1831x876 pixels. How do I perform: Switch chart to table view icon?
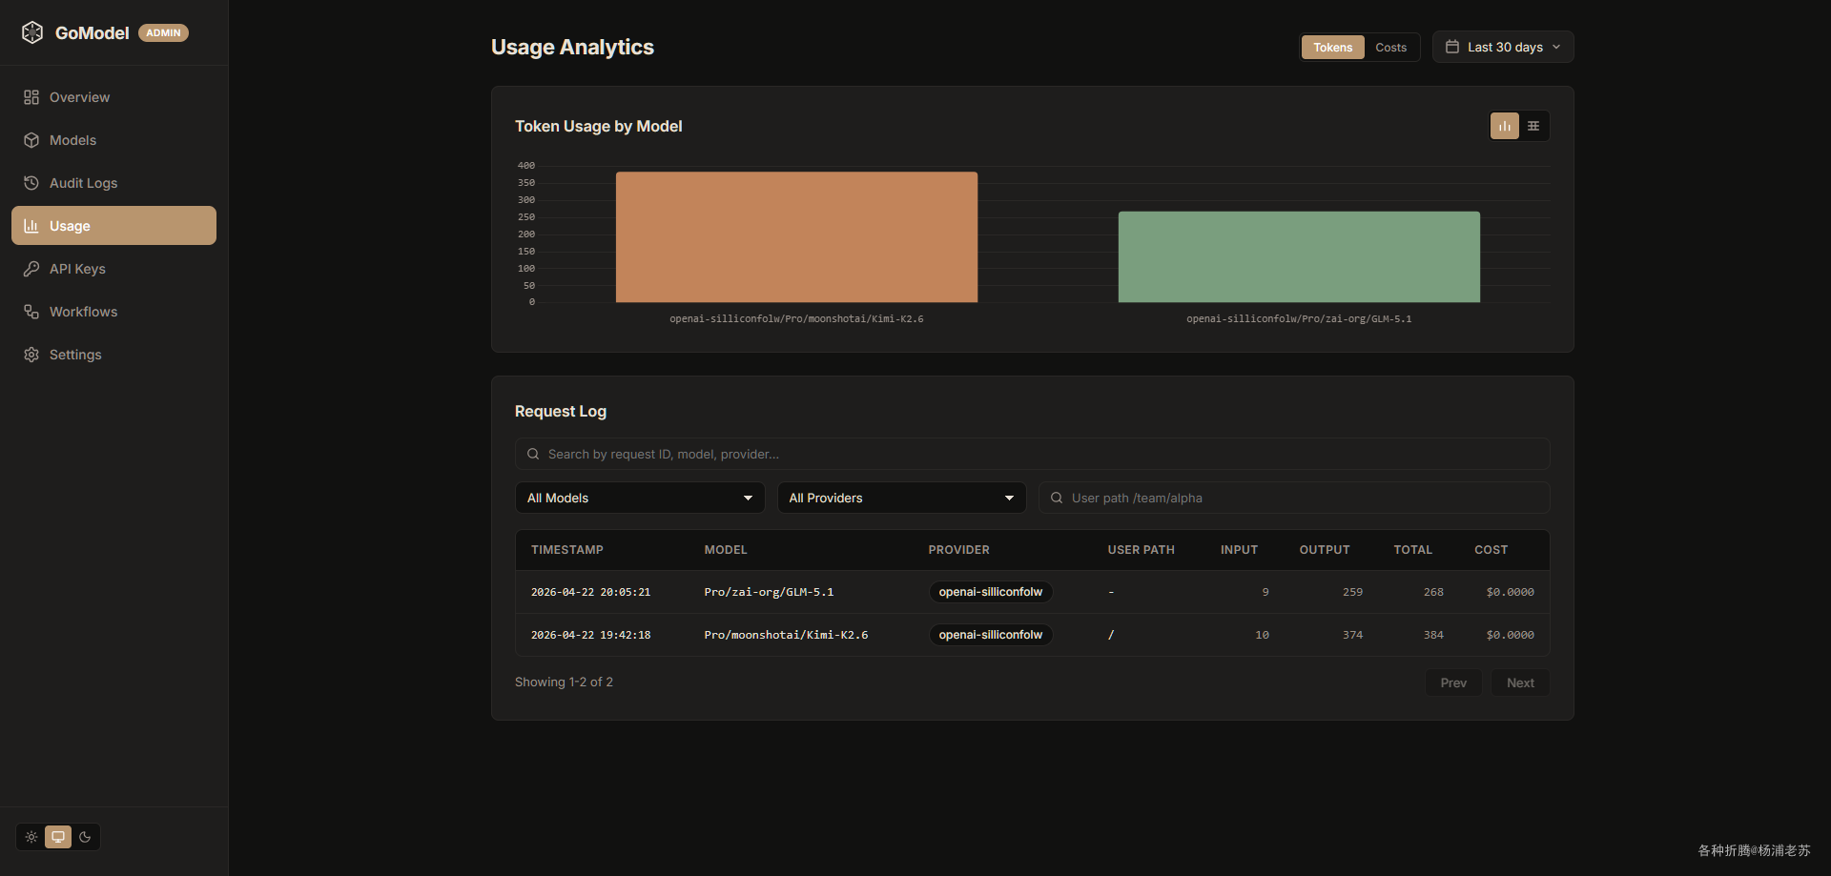tap(1533, 126)
